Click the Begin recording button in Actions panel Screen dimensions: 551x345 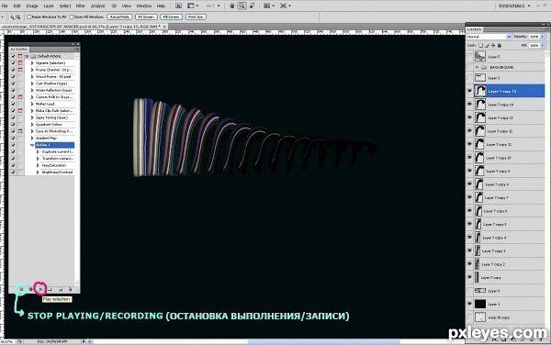[x=31, y=289]
